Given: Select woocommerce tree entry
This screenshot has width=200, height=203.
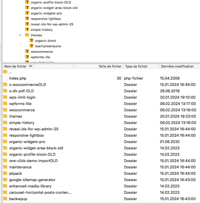Looking at the screenshot, I should tap(42, 52).
